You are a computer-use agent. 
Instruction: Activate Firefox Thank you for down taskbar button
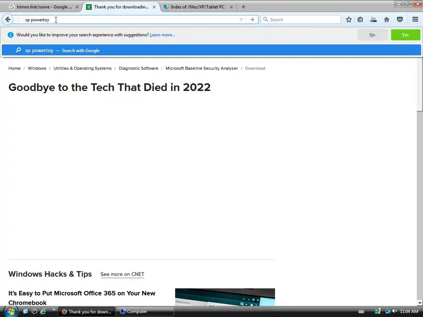[87, 311]
